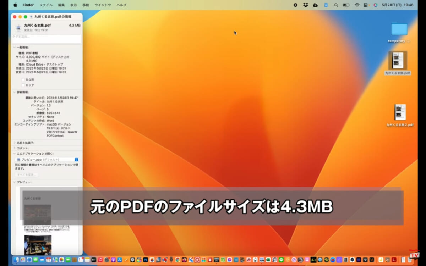
Task: Select the temporary folder on desktop
Action: (x=399, y=32)
